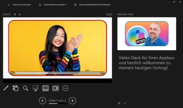
Task: Click Taskleiste anzeigen
Action: click(x=22, y=5)
